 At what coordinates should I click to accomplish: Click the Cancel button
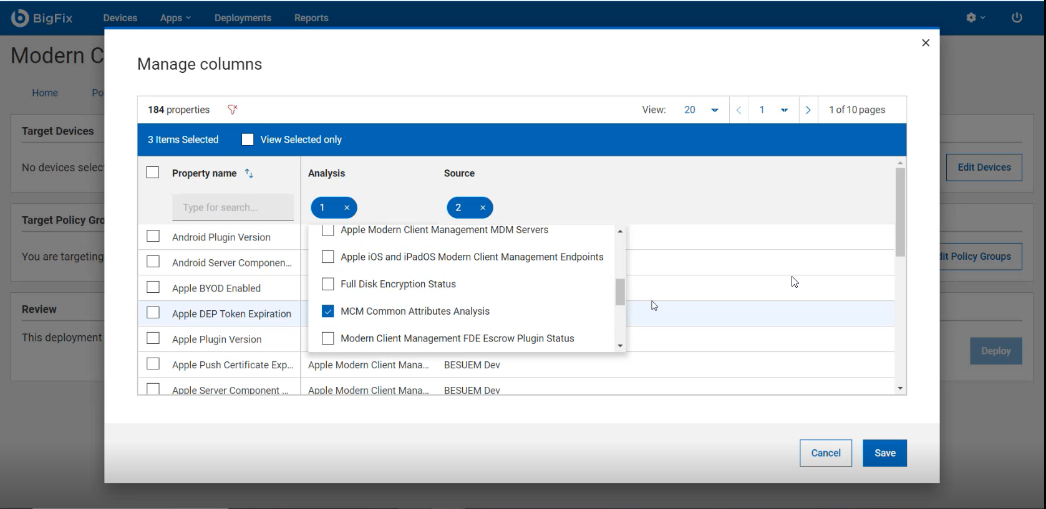[x=825, y=453]
